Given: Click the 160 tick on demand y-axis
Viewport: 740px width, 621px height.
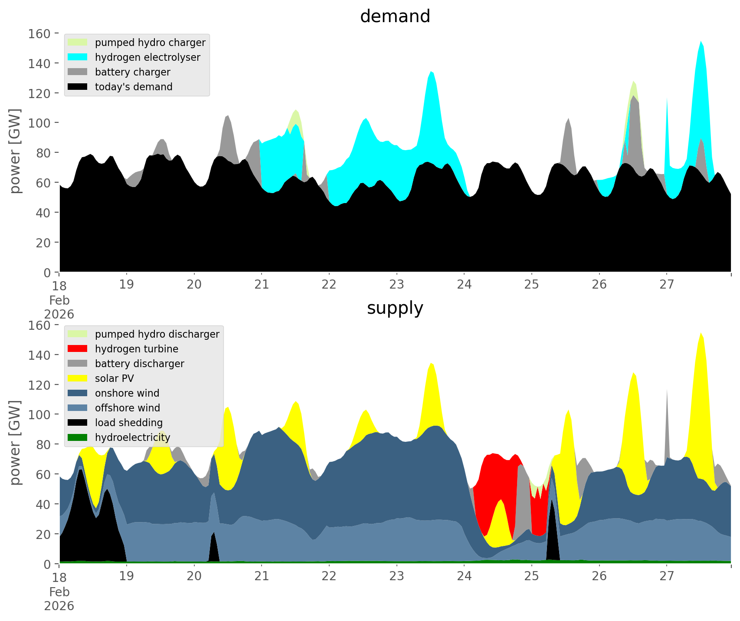Looking at the screenshot, I should click(x=39, y=33).
